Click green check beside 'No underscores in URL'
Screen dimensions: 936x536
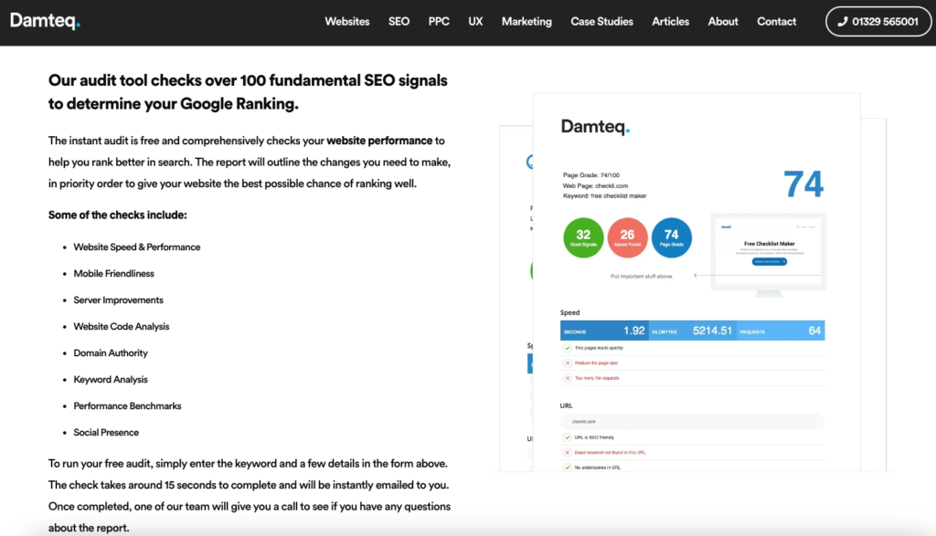(x=568, y=467)
